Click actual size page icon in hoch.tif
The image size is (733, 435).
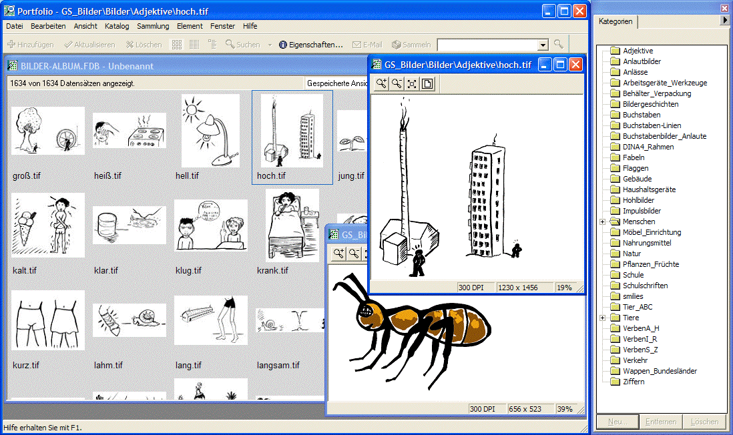[427, 83]
